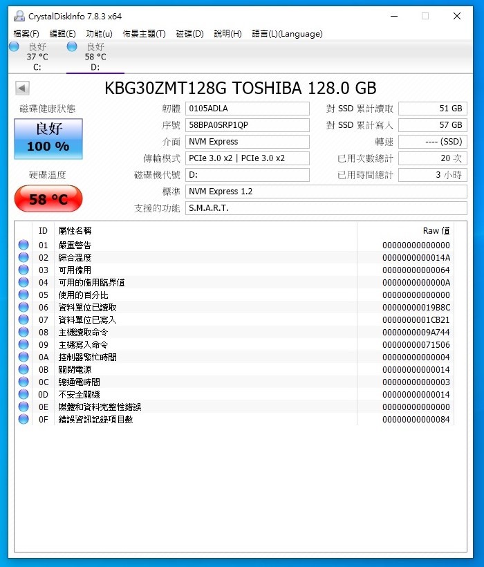Image resolution: width=484 pixels, height=567 pixels.
Task: Click the 0105ADLA firmware field
Action: pyautogui.click(x=248, y=109)
